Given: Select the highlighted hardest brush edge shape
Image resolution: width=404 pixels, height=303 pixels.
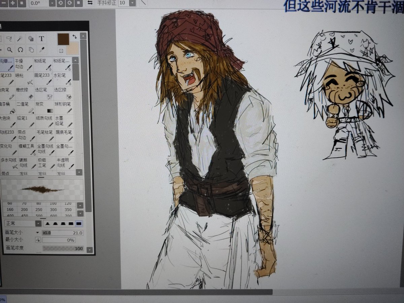Looking at the screenshot, I should pyautogui.click(x=79, y=224).
